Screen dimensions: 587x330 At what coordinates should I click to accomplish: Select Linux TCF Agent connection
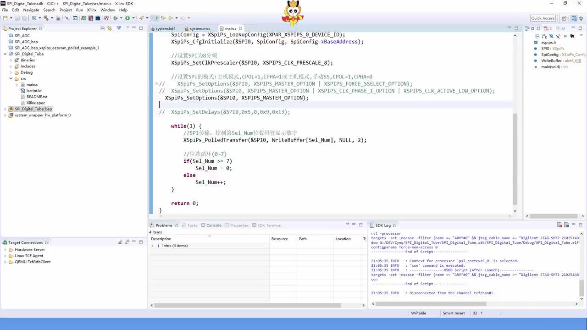29,256
